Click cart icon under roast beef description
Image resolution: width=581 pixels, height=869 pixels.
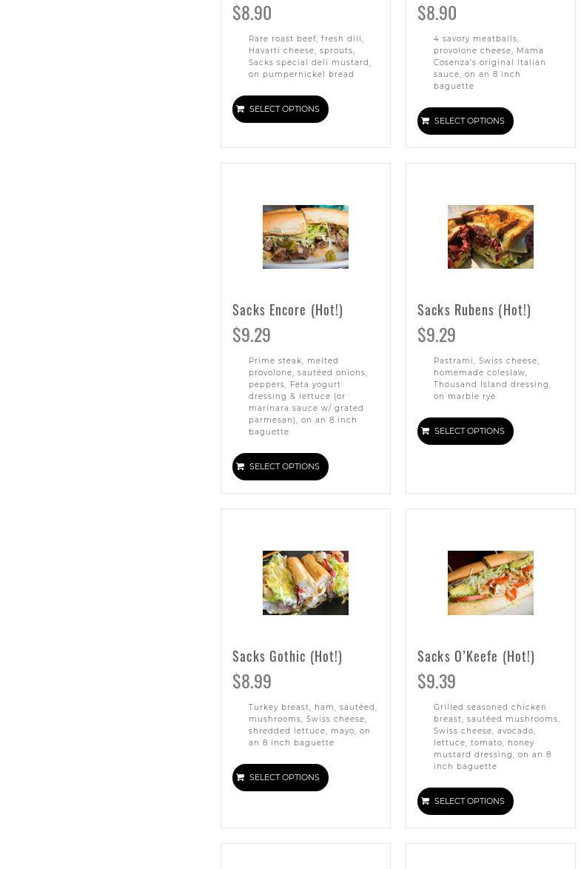click(240, 109)
